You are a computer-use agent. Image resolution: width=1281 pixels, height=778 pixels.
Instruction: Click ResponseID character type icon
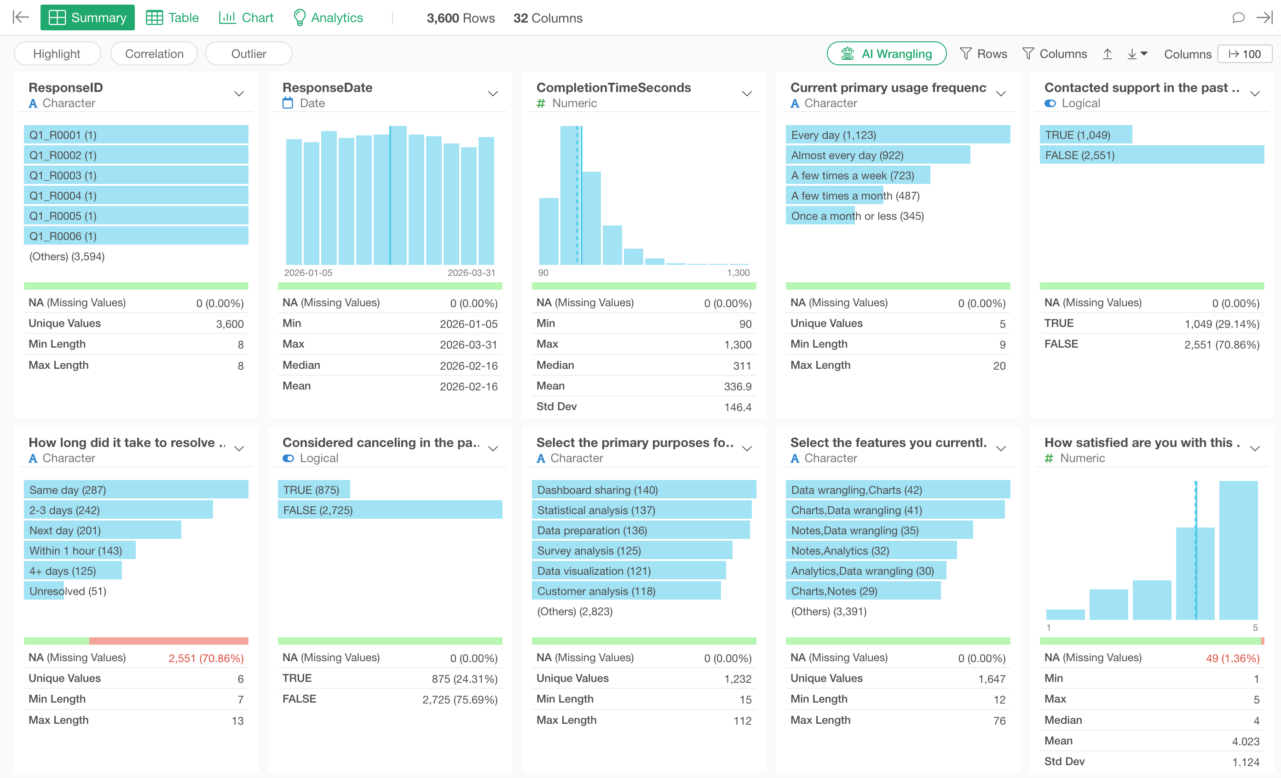point(33,103)
